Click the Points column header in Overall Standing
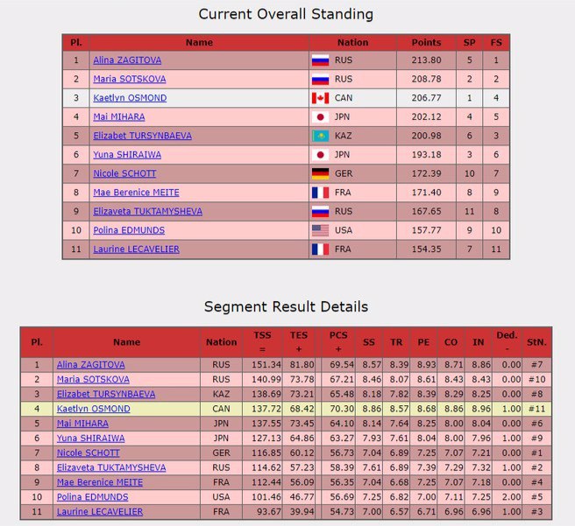 (x=426, y=42)
